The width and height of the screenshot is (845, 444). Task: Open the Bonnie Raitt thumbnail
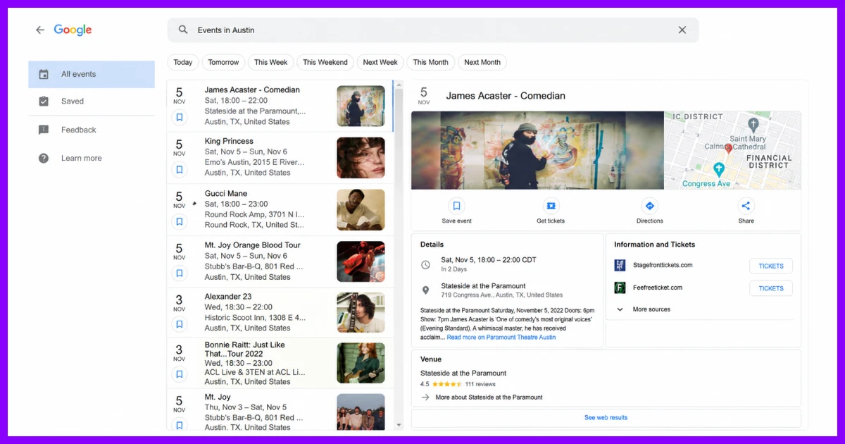[361, 363]
